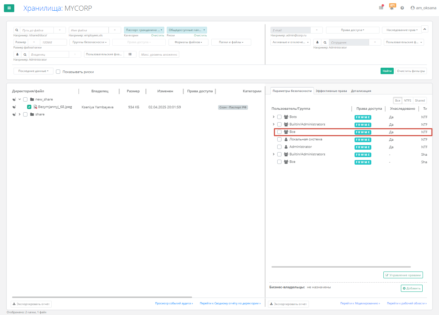Click the tags icon on share row
Screen dimensions: 439x315
15,114
